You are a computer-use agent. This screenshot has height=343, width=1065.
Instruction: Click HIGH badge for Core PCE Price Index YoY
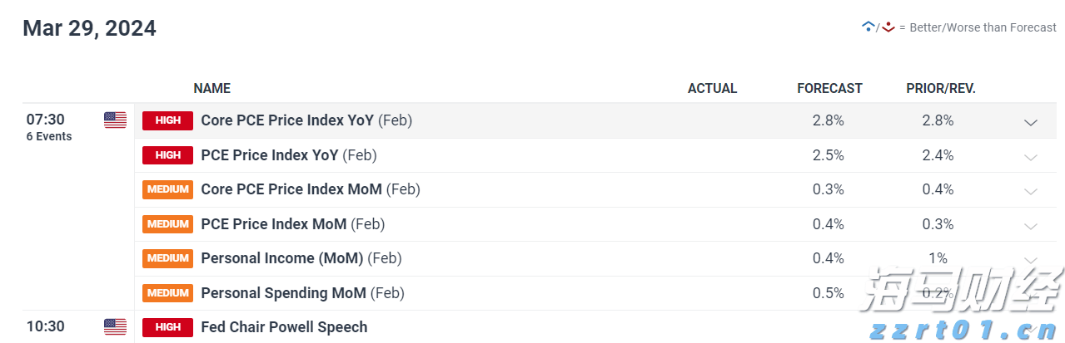167,120
